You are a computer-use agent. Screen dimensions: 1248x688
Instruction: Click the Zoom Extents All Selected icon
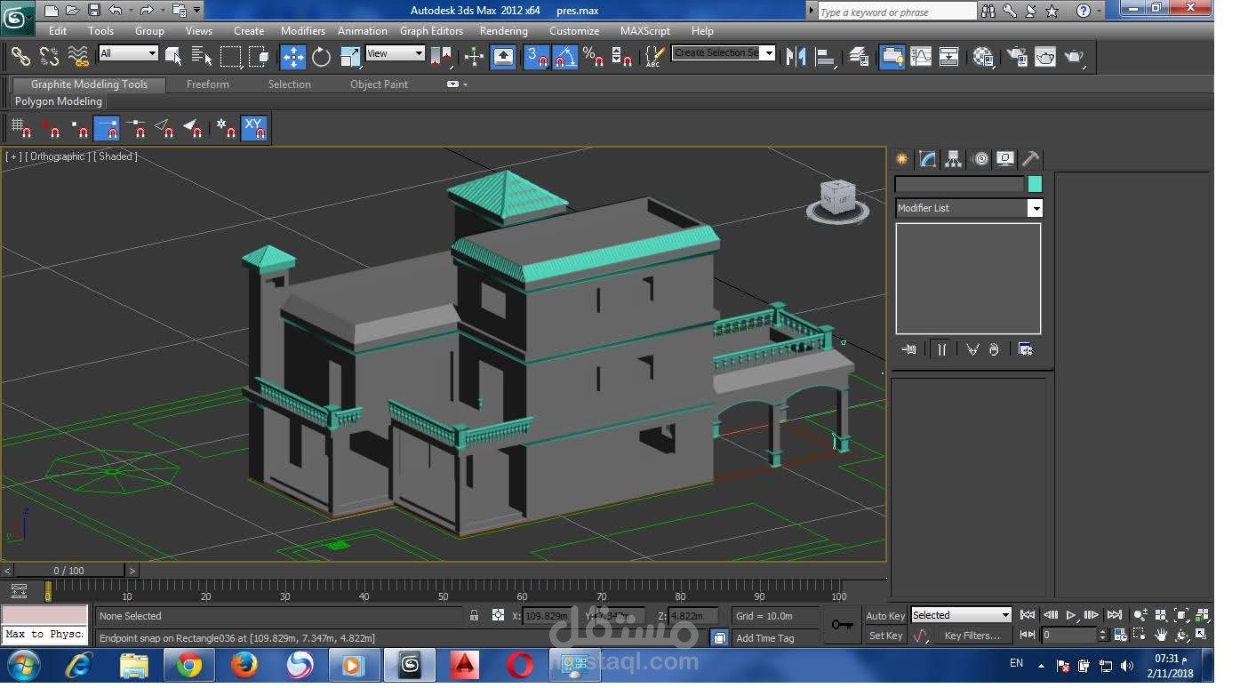[1204, 615]
